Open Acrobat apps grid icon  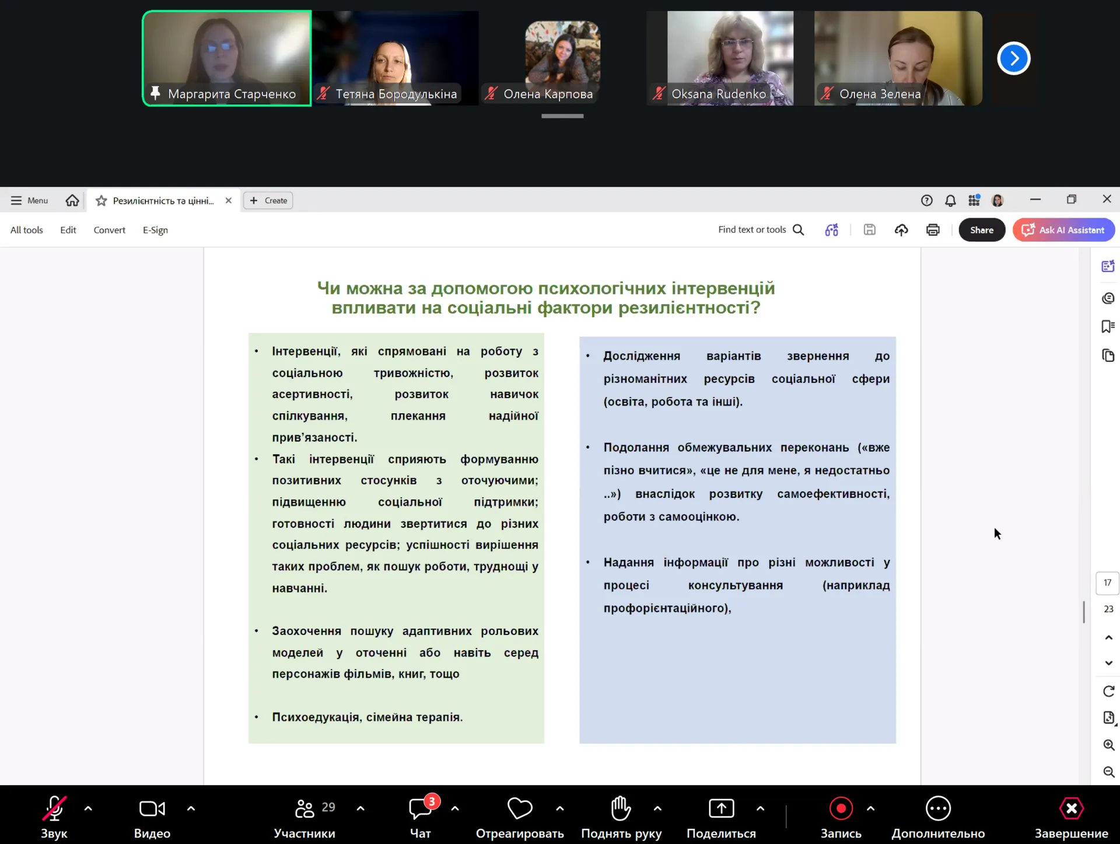tap(974, 200)
